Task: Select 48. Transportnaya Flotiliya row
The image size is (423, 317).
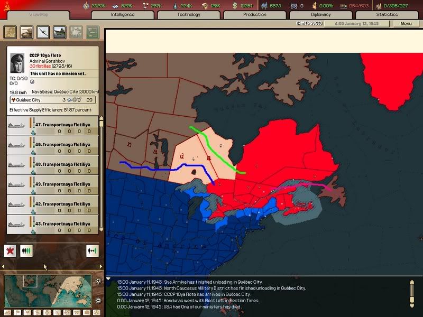Action: coord(52,165)
